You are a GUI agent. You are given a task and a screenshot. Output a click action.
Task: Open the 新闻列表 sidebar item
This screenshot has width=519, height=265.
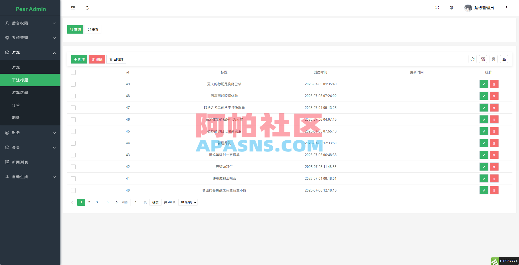coord(30,162)
